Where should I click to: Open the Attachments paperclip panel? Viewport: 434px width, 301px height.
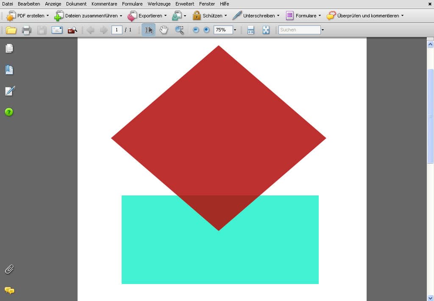[x=9, y=269]
